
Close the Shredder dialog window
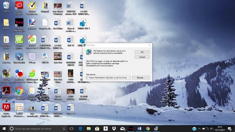149,45
